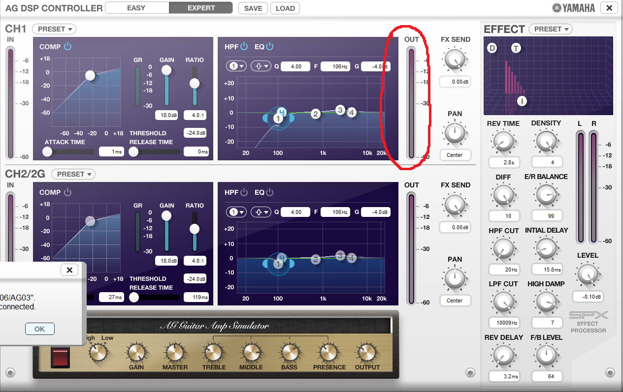Toggle CH1 COMP power icon
623x392 pixels.
tap(68, 47)
